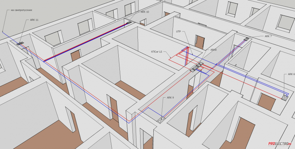Viewport: 295px width, 149px height.
Task: Click the ARK 10 text label
Action: point(145,12)
